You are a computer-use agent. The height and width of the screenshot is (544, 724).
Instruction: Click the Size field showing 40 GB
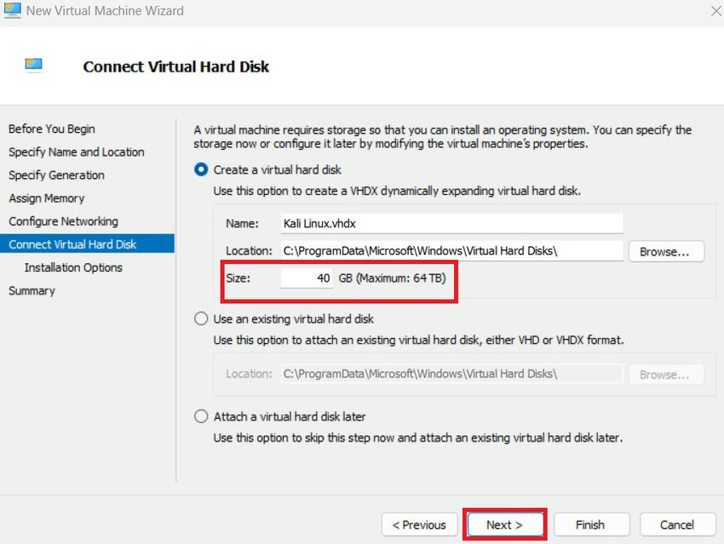coord(307,278)
